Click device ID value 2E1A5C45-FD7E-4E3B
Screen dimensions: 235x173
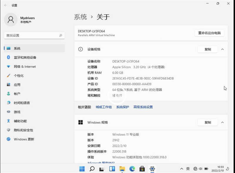click(x=143, y=78)
